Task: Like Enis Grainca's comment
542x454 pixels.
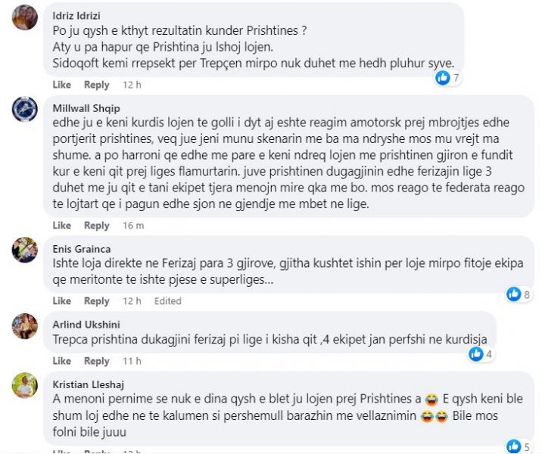Action: point(62,300)
